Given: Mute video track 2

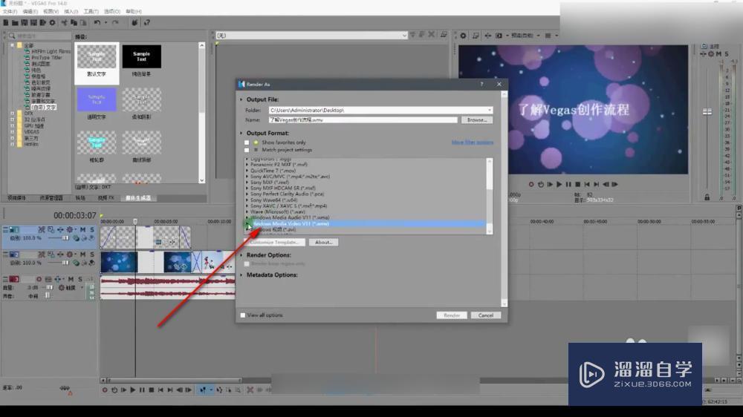Looking at the screenshot, I should [x=82, y=255].
